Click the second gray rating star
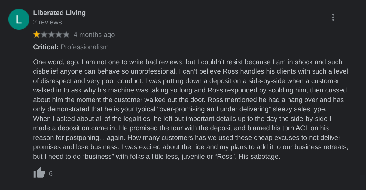Image resolution: width=366 pixels, height=190 pixels. coord(44,35)
